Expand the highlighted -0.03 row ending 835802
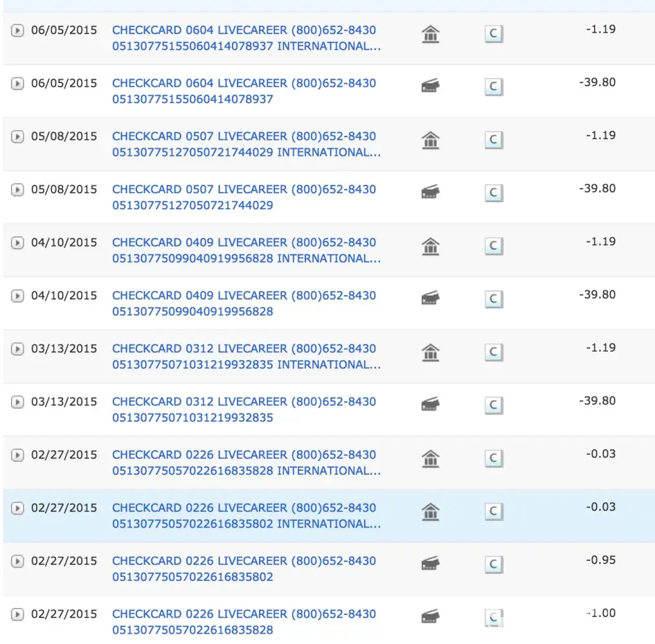Screen dimensions: 655x644 click(17, 508)
